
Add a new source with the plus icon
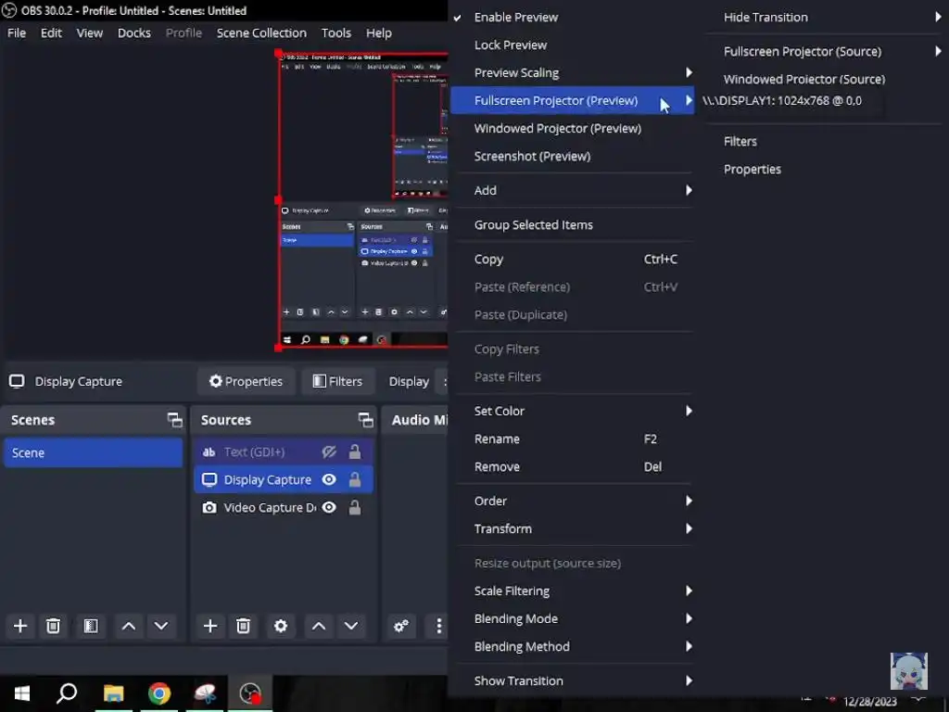210,626
